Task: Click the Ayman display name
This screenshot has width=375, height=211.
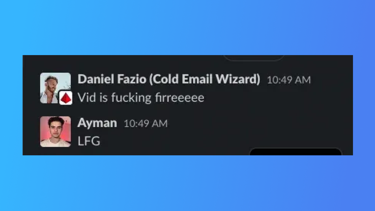Action: [x=97, y=123]
